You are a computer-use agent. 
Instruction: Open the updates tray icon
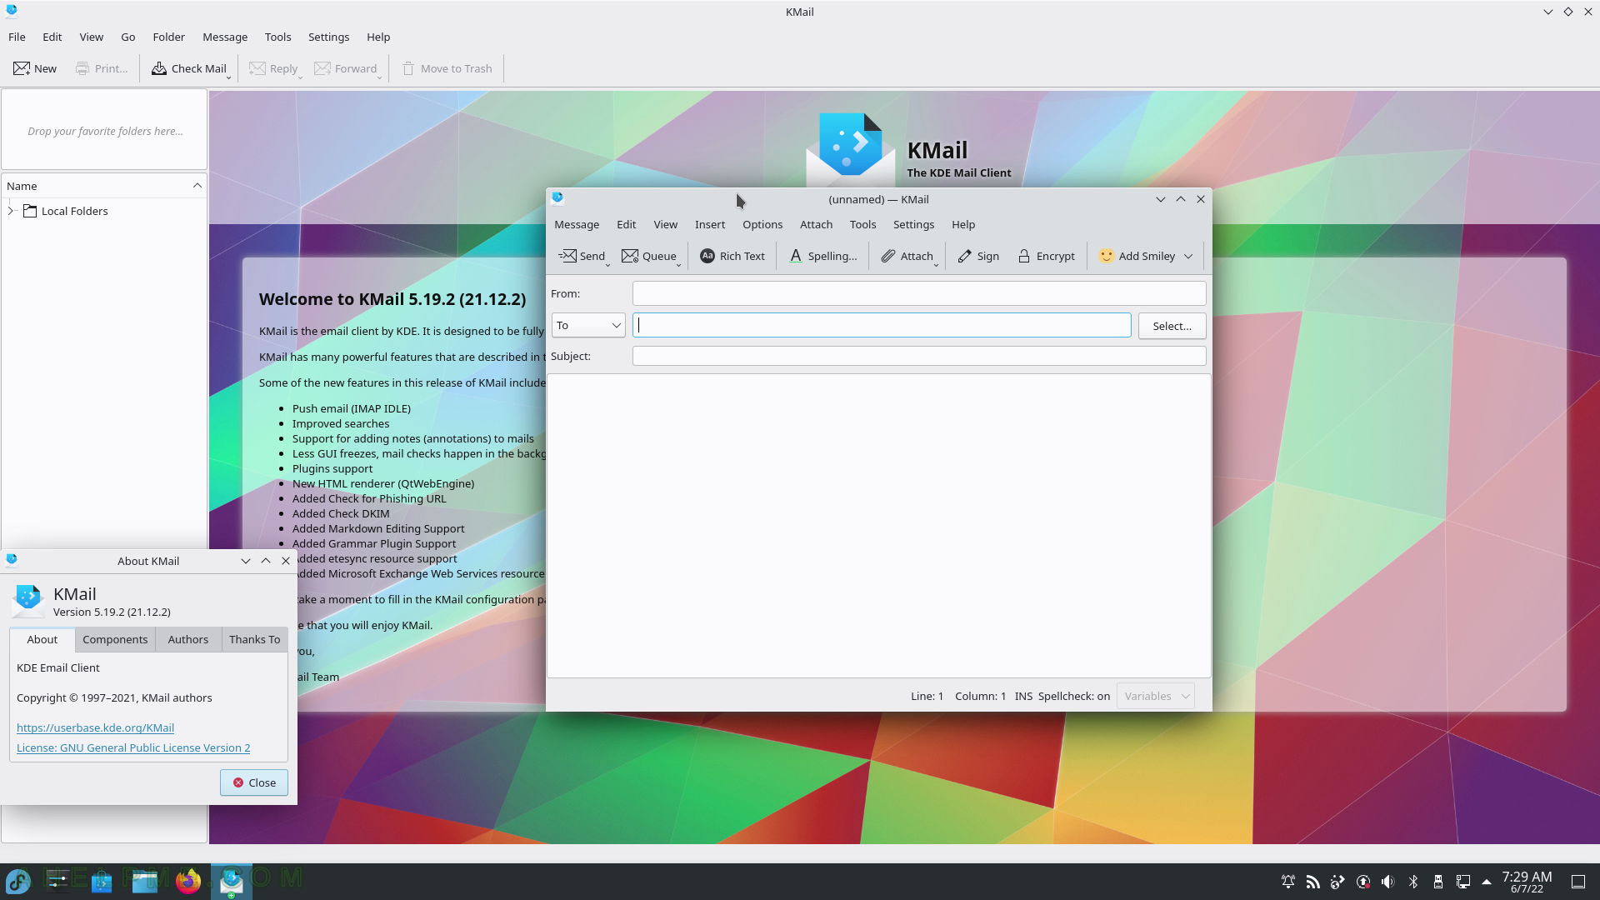coord(1363,882)
